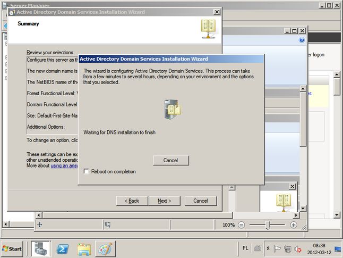Screen dimensions: 343x258
Task: Click the horizontal scrollbar left arrow
Action: point(39,215)
